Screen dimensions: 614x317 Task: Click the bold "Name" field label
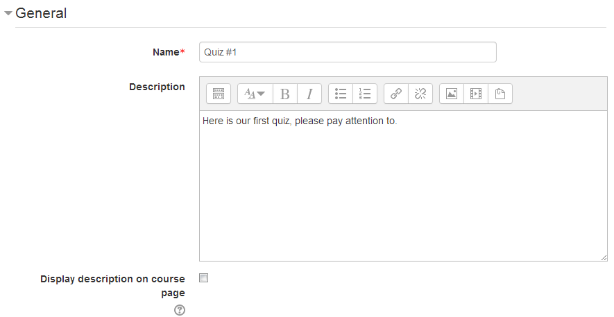(166, 52)
